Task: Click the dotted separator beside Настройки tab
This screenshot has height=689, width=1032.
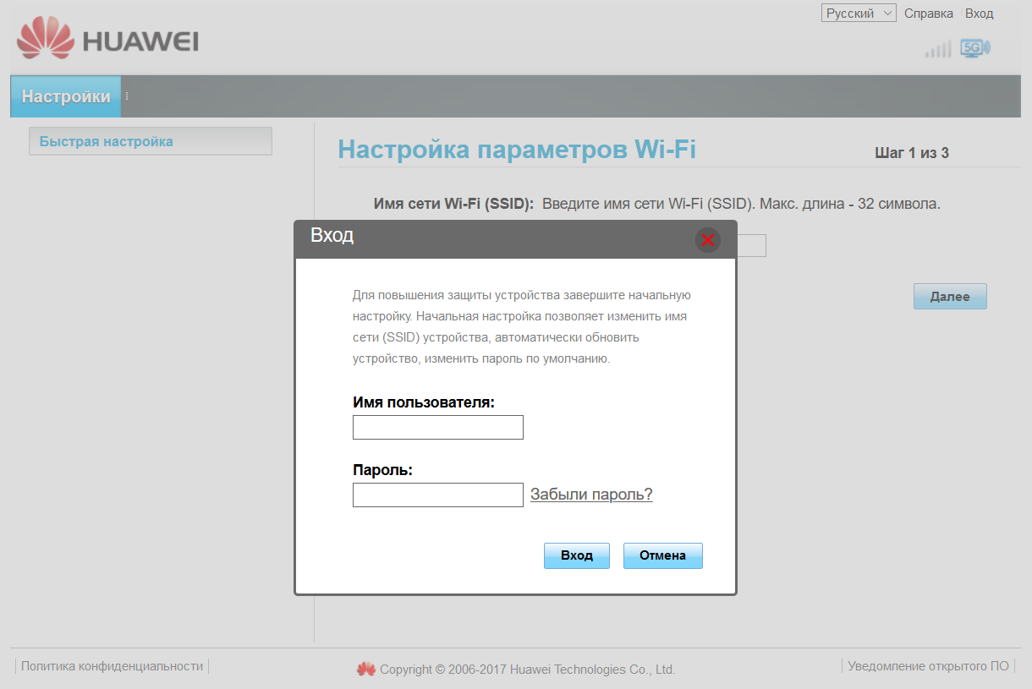Action: 127,96
